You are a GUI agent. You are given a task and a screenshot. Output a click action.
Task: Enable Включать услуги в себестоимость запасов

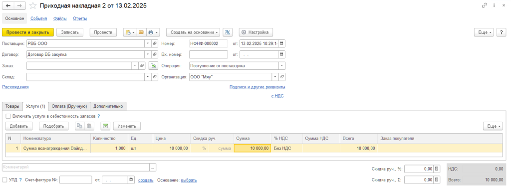8,116
